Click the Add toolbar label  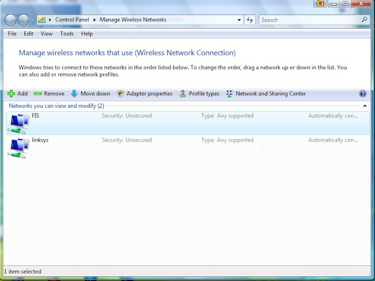pos(22,94)
